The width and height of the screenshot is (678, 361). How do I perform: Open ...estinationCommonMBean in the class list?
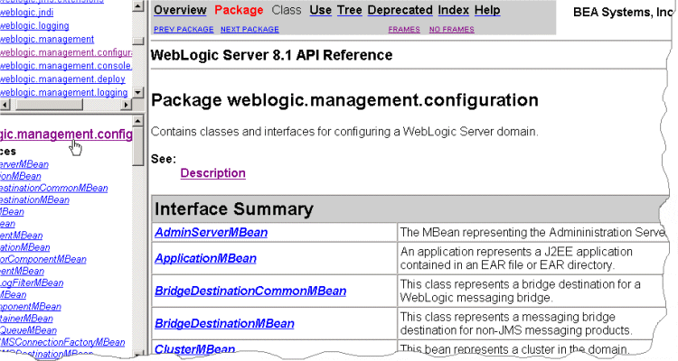click(53, 189)
